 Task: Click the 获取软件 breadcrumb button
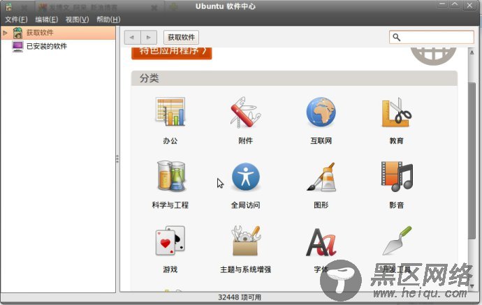[181, 38]
